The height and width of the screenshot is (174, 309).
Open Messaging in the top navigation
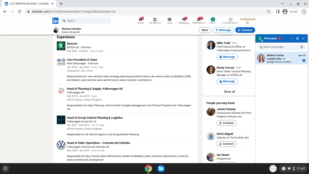tap(184, 20)
